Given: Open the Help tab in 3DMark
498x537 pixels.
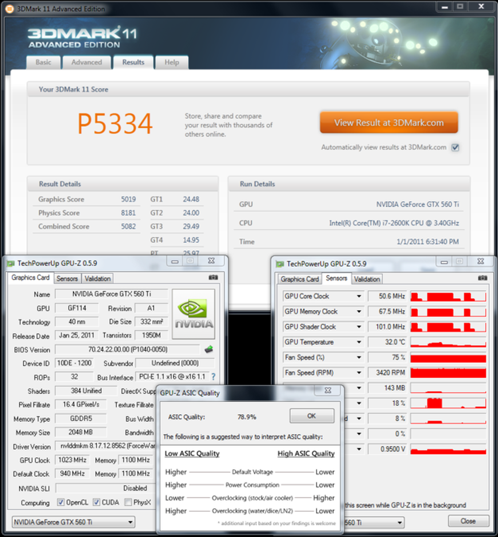Looking at the screenshot, I should [x=172, y=62].
